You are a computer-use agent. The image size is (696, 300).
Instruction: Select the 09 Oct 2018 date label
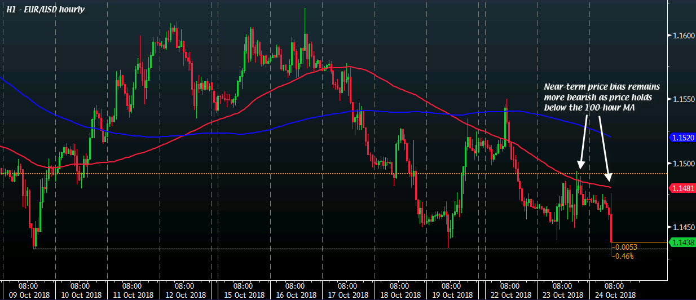click(29, 295)
